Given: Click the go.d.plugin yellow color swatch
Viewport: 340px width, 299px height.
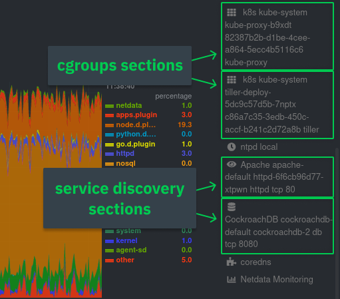Looking at the screenshot, I should 109,145.
